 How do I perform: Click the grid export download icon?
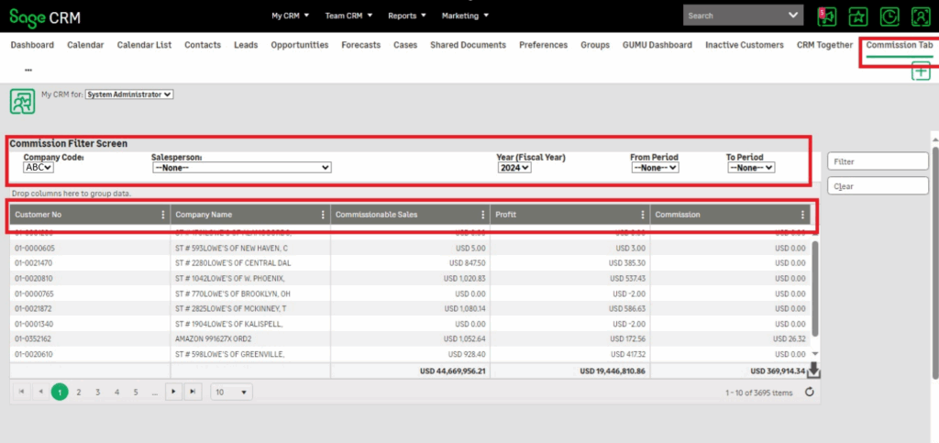click(813, 371)
